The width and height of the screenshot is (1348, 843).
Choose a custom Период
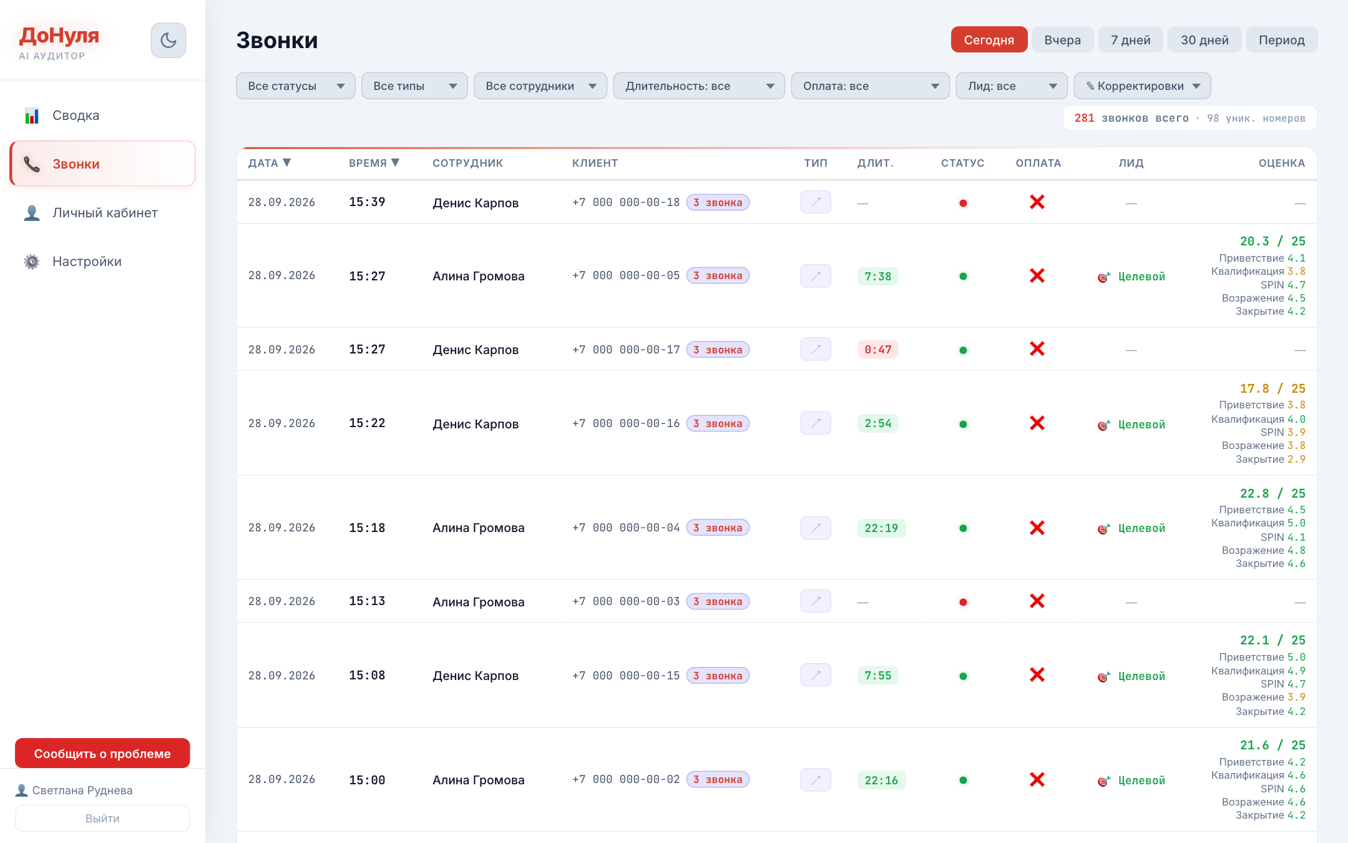[1281, 40]
